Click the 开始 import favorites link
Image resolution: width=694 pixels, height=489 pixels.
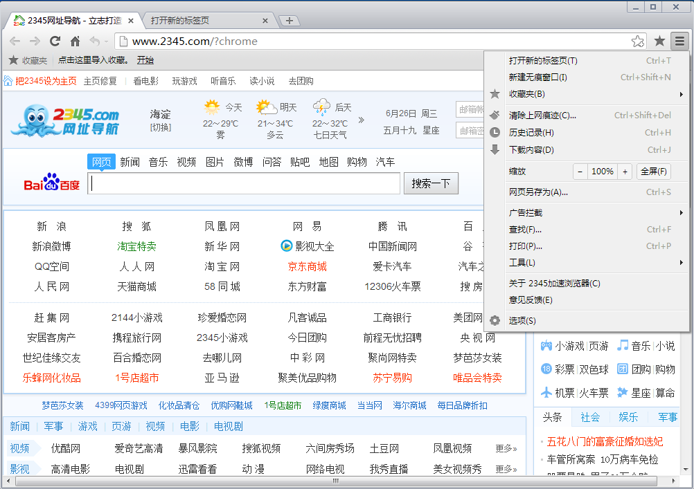(145, 60)
